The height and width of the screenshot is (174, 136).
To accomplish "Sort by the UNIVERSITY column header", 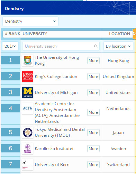I will [35, 34].
